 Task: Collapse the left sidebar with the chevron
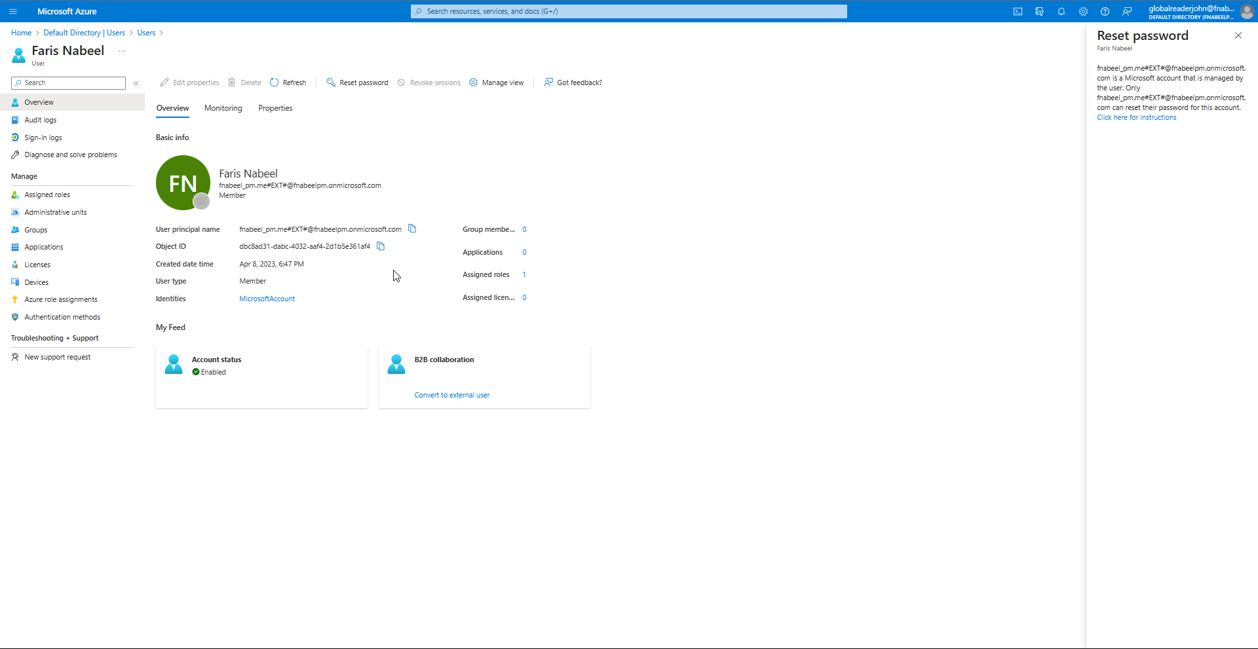pyautogui.click(x=136, y=83)
